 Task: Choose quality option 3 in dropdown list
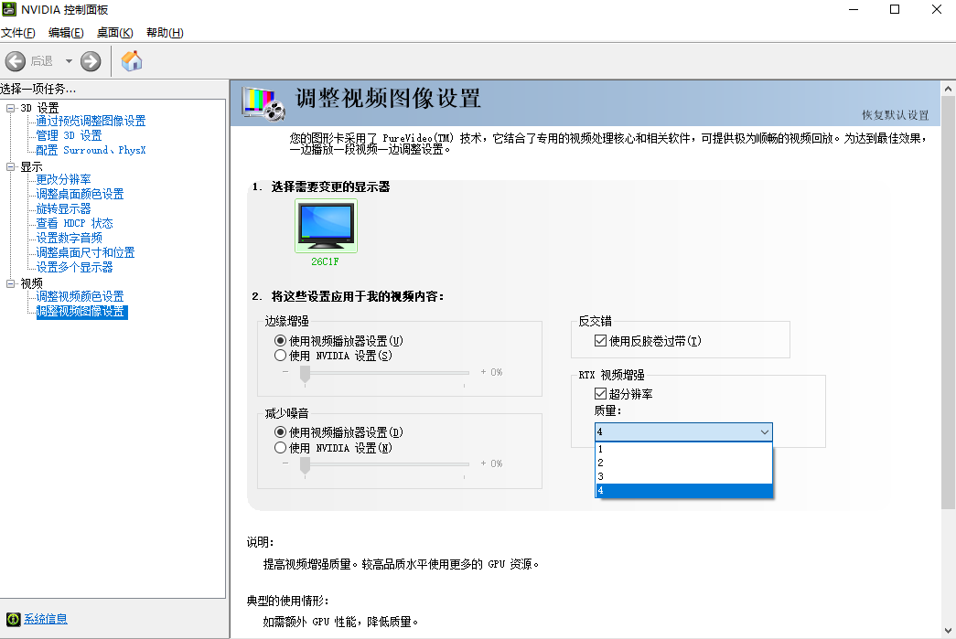point(683,477)
